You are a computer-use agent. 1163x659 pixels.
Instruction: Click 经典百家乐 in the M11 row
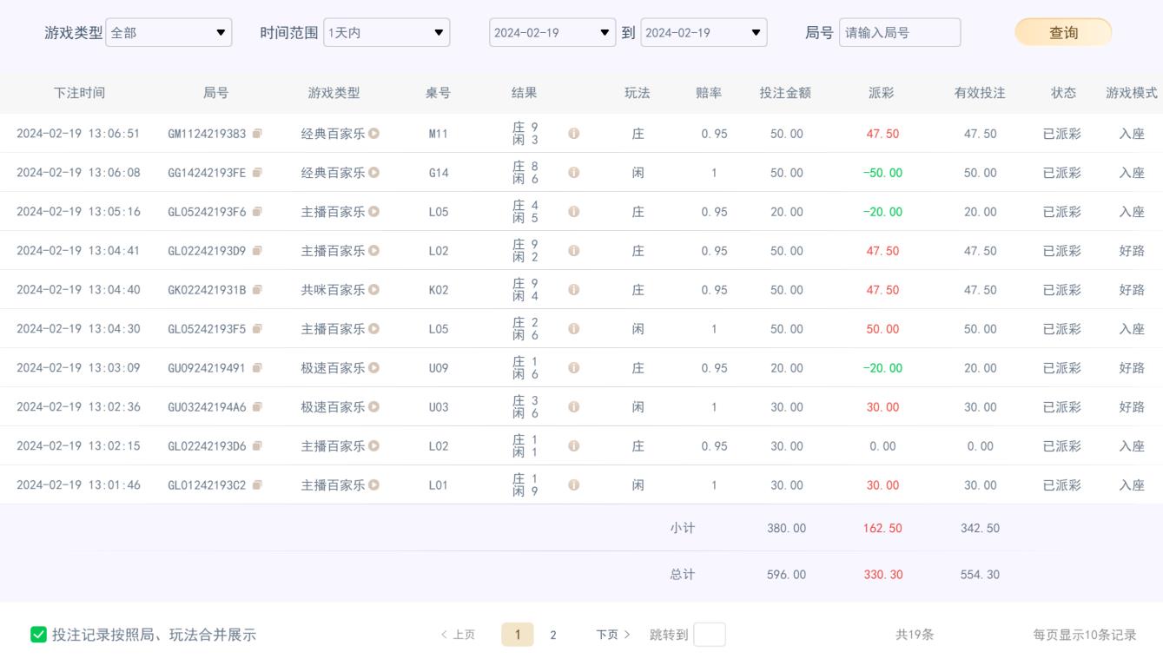tap(334, 134)
